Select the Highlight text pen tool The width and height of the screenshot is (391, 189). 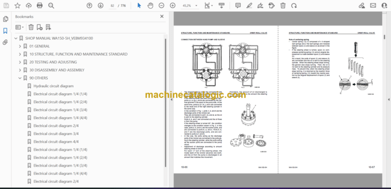click(x=249, y=6)
